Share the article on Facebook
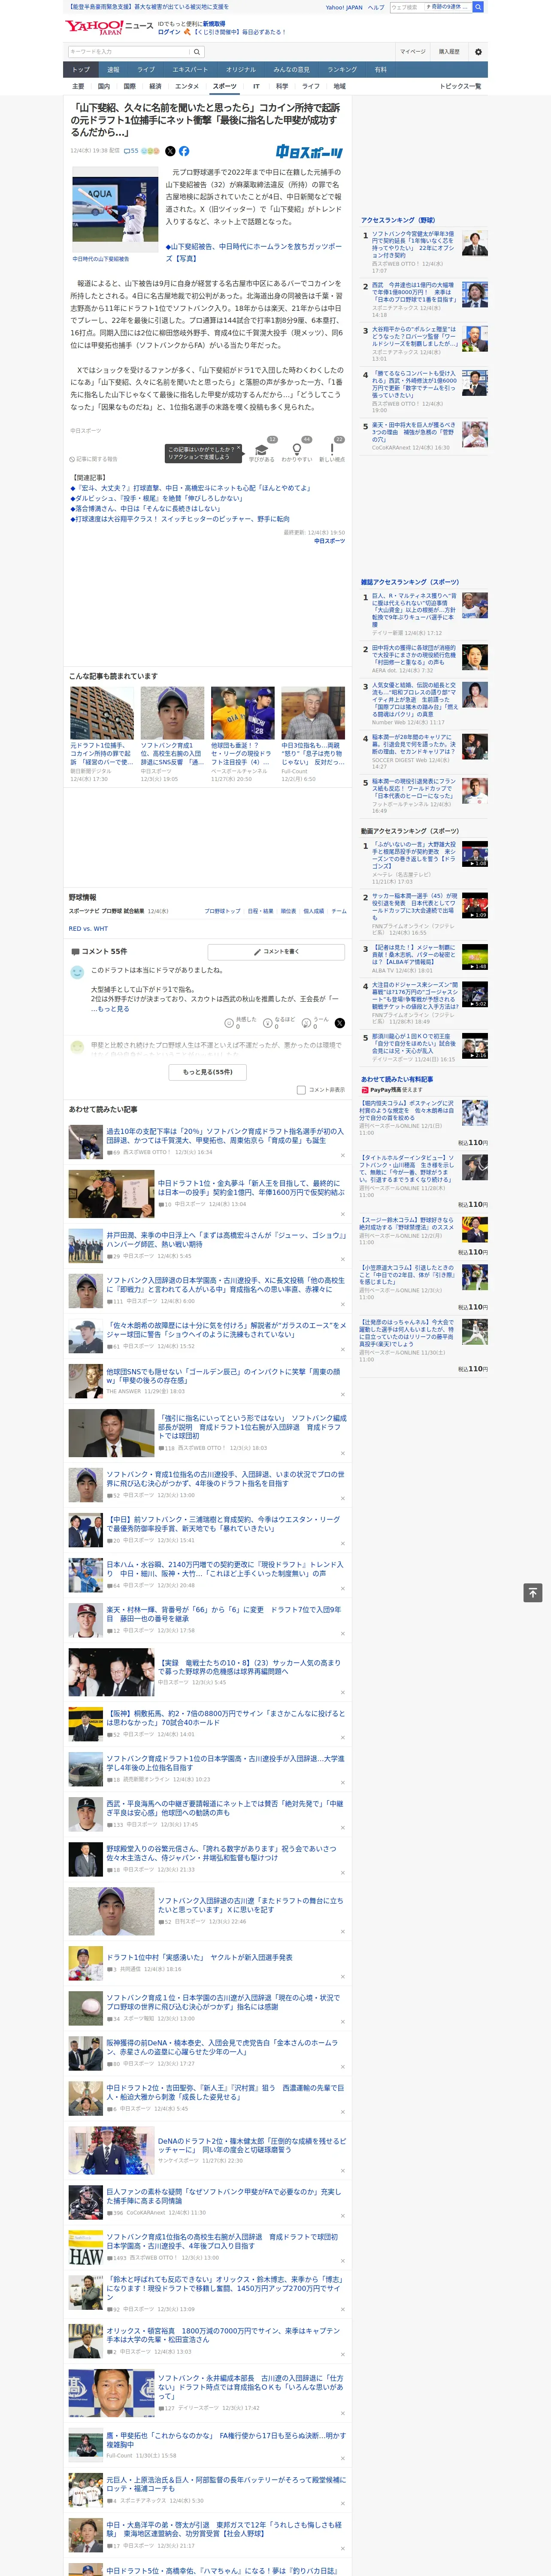The width and height of the screenshot is (551, 2576). click(184, 151)
